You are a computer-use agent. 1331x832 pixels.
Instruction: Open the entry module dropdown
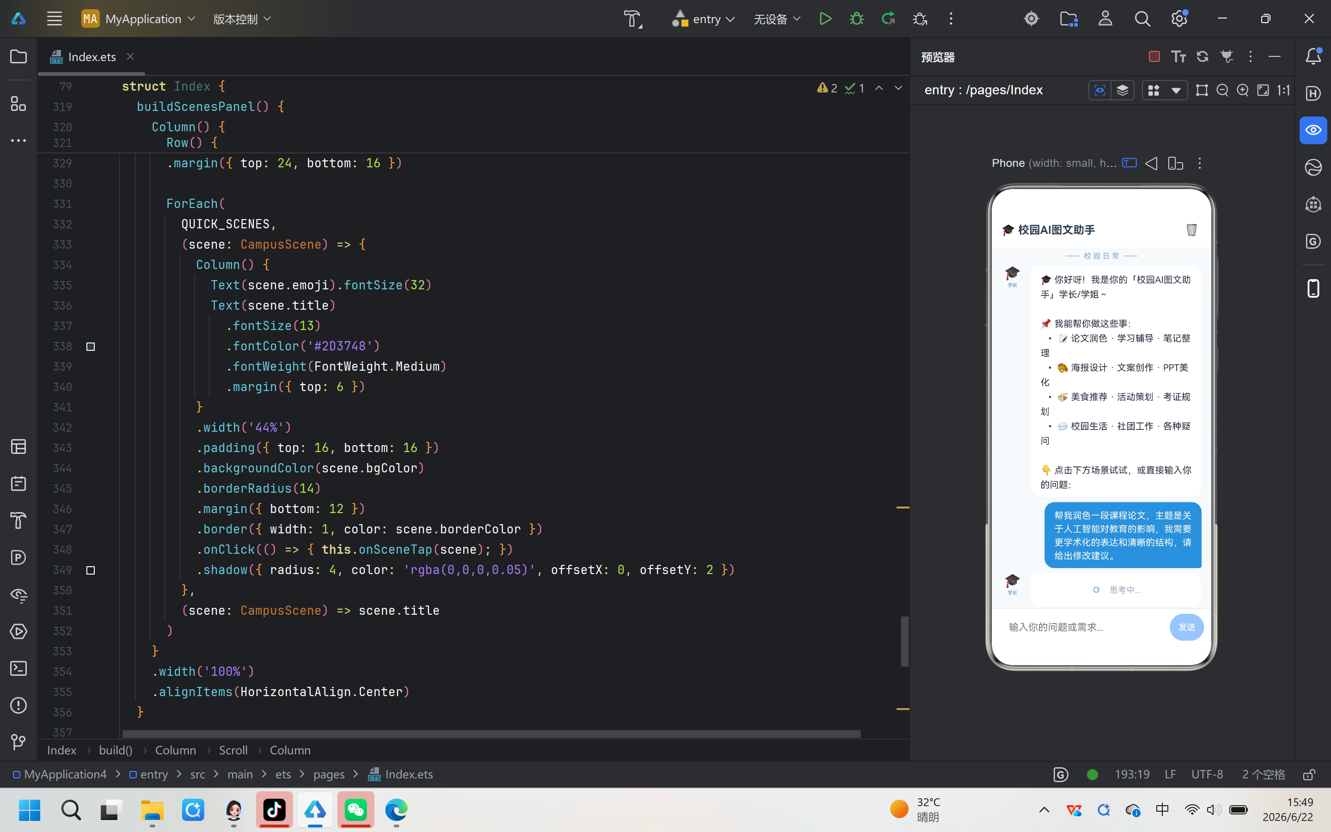click(703, 18)
